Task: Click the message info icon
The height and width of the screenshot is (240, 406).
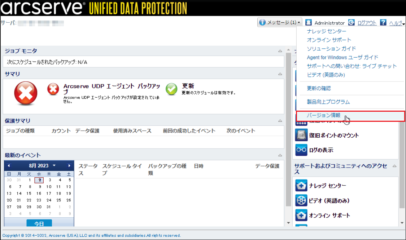Action: [x=262, y=22]
